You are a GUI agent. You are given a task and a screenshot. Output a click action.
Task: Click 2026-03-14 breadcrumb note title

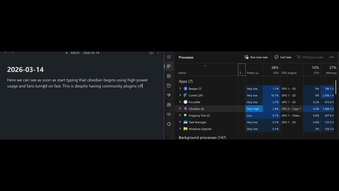(91, 53)
